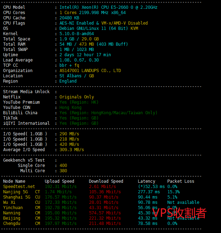Select the BiliBili China unlock result
Screen dimensions: 221x233
108,113
